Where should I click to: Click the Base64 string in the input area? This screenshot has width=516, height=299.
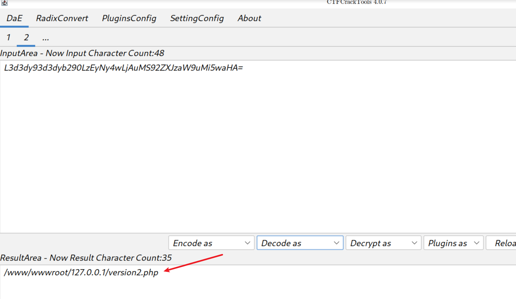click(124, 68)
